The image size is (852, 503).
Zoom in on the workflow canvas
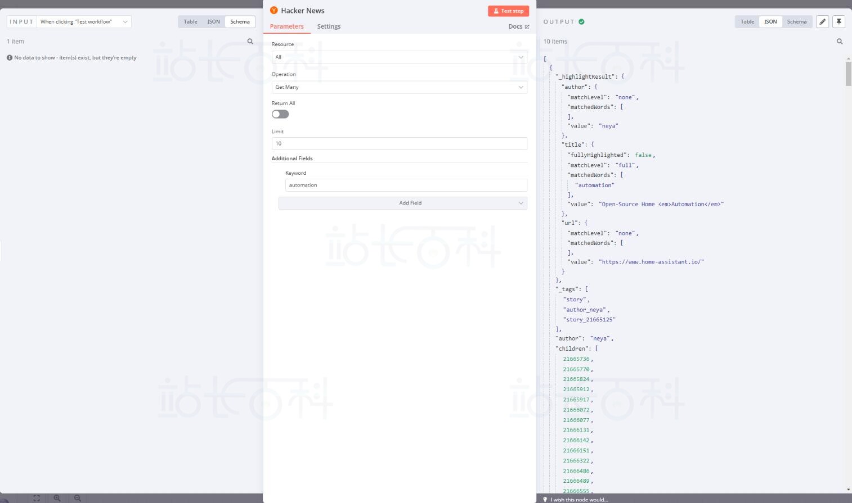point(57,498)
